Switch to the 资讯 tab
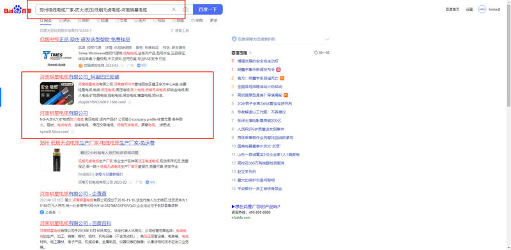Image resolution: width=511 pixels, height=250 pixels. point(65,20)
